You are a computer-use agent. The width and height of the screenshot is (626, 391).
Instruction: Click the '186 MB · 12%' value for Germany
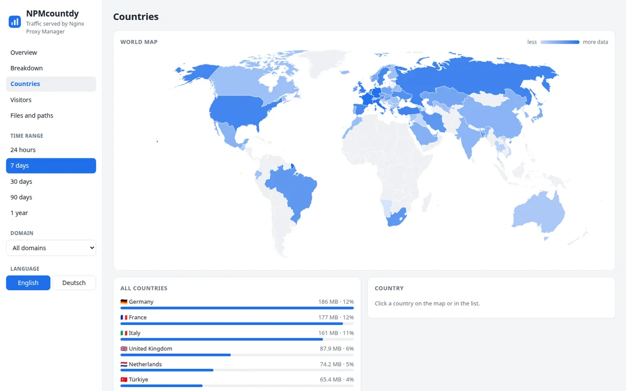(336, 302)
